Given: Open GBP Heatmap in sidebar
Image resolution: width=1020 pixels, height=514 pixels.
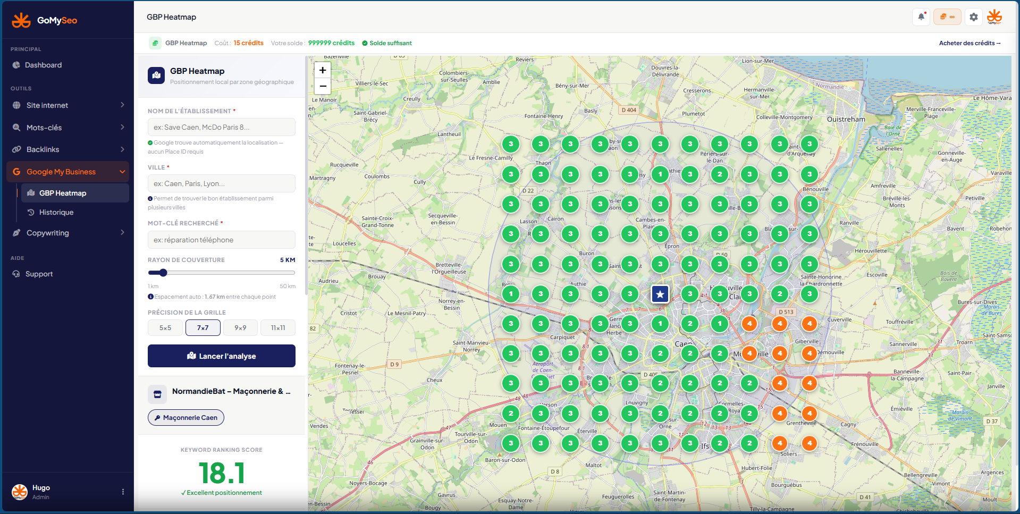Looking at the screenshot, I should coord(75,193).
